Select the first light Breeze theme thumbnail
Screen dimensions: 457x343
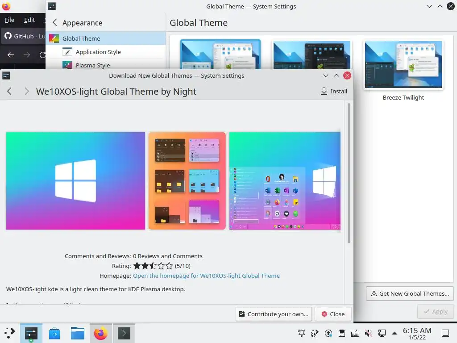pyautogui.click(x=220, y=54)
